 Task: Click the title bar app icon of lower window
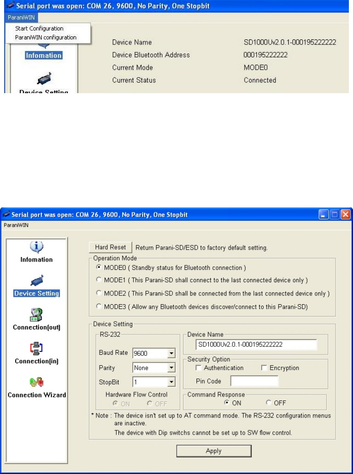[x=6, y=214]
